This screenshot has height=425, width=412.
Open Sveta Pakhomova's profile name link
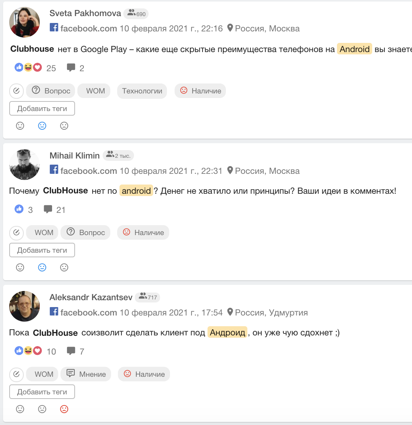(x=85, y=13)
